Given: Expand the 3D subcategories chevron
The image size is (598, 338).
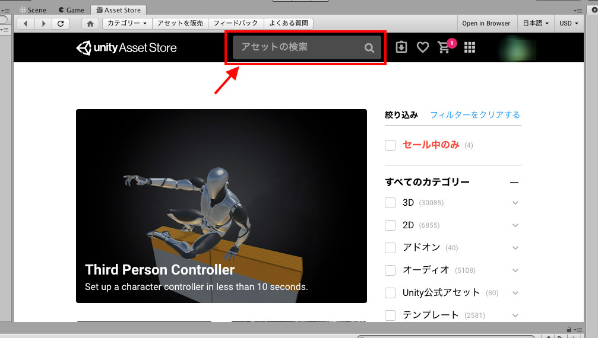Looking at the screenshot, I should [515, 203].
